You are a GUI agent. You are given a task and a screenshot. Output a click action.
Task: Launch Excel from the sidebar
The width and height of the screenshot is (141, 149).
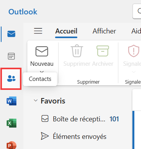pyautogui.click(x=11, y=123)
